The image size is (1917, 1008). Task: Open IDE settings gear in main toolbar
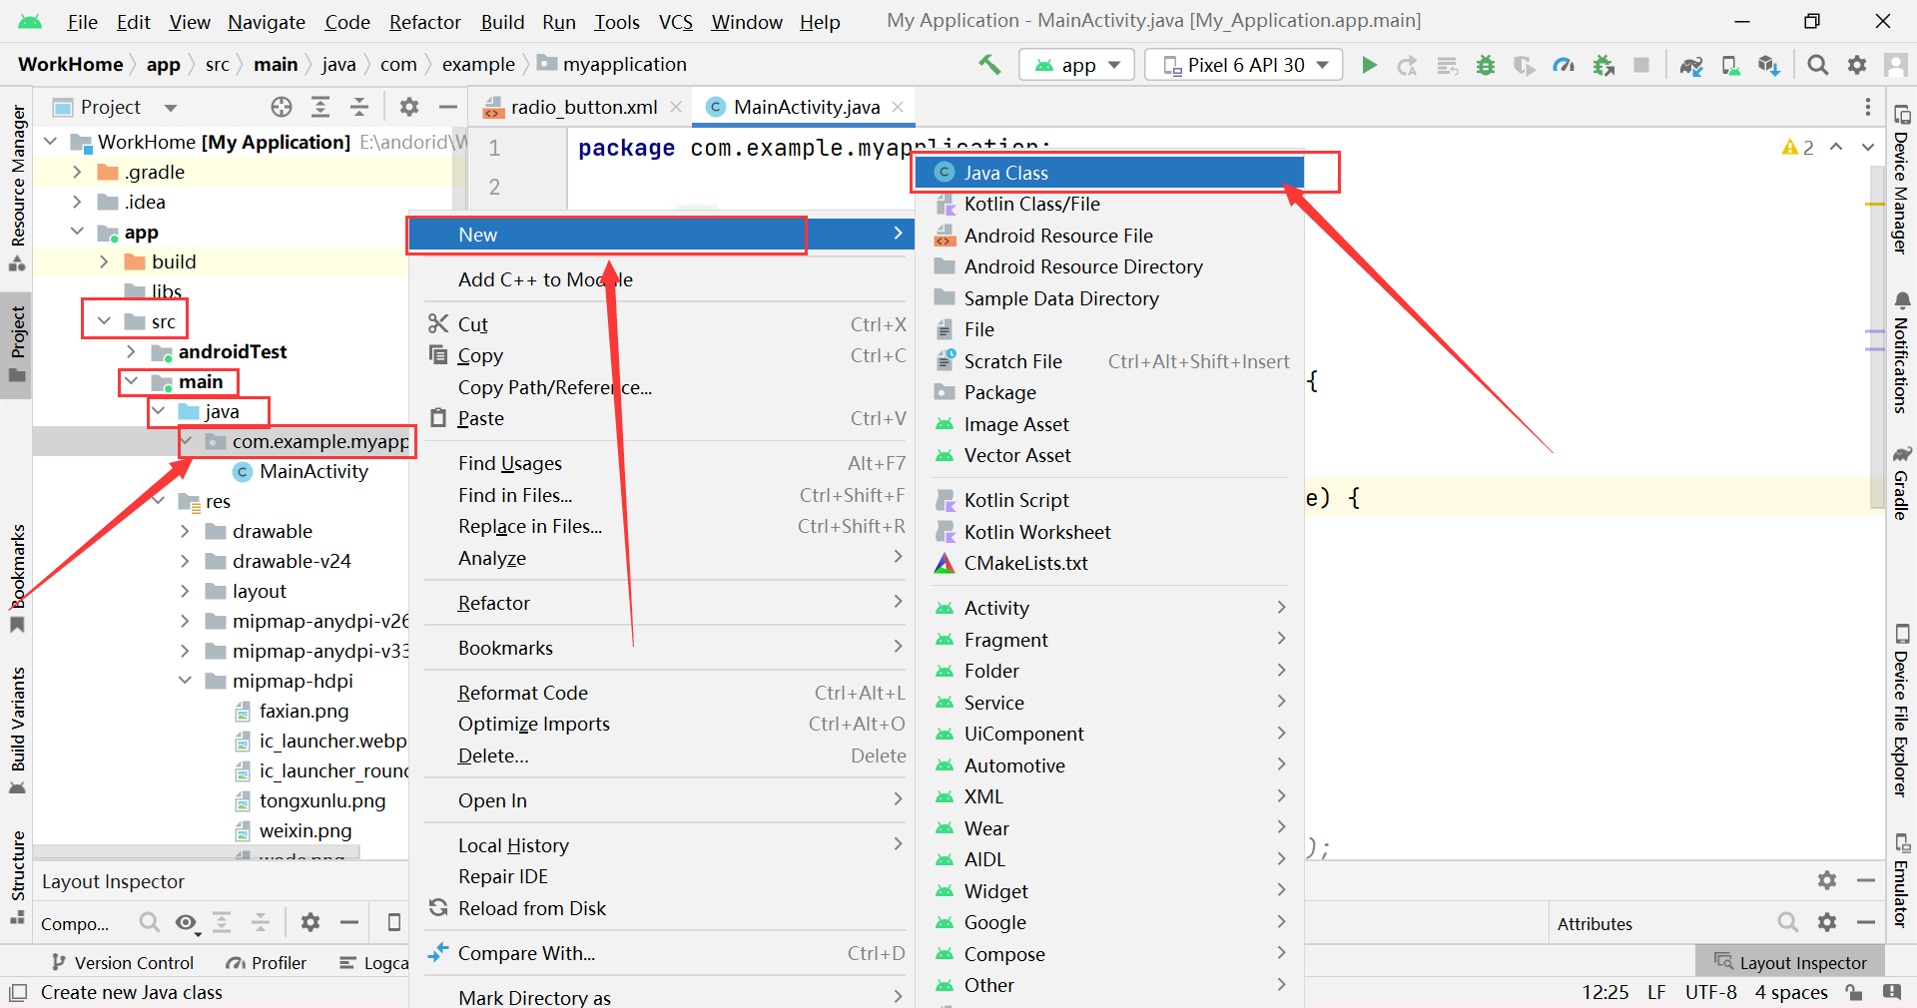pos(1857,65)
